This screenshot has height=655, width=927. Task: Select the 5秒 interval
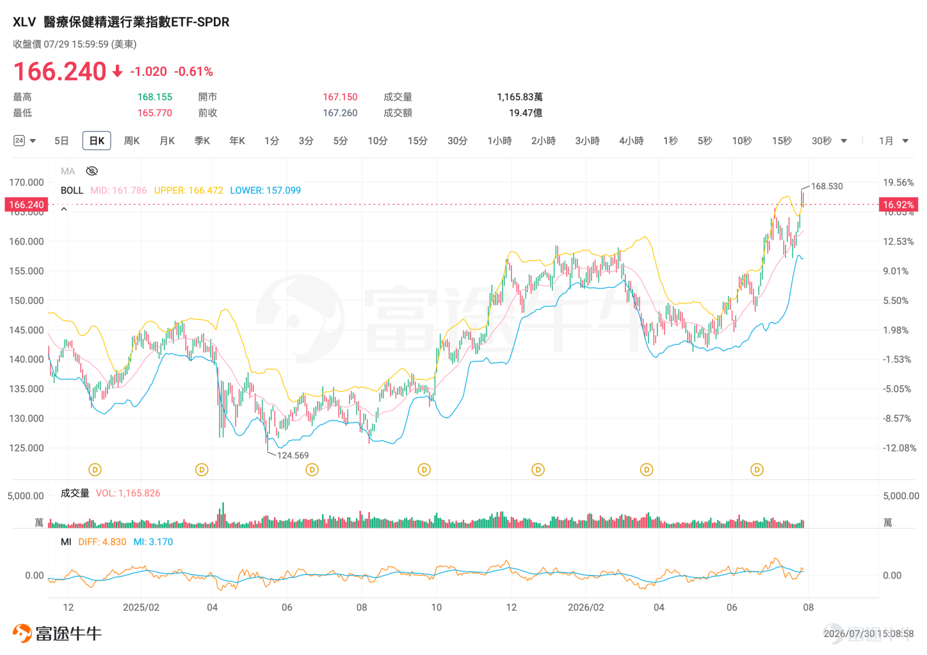[705, 141]
